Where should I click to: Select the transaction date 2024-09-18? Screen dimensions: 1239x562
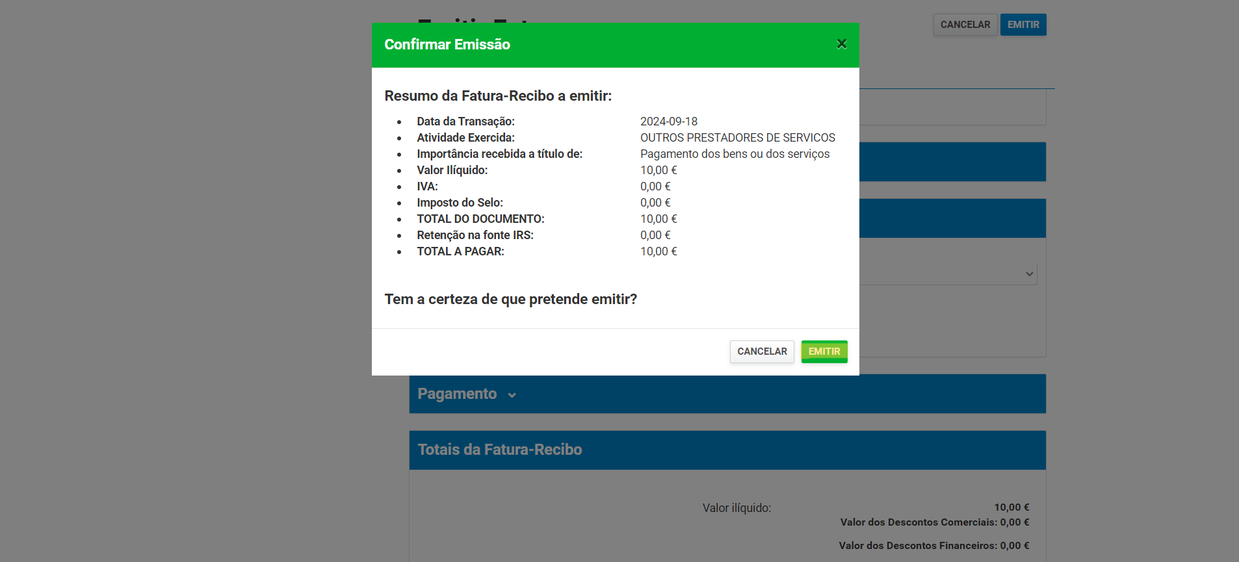coord(668,121)
